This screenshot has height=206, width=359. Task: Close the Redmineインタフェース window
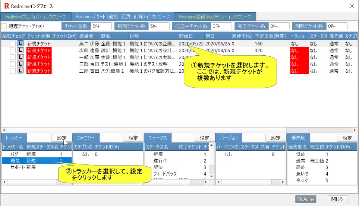point(352,6)
